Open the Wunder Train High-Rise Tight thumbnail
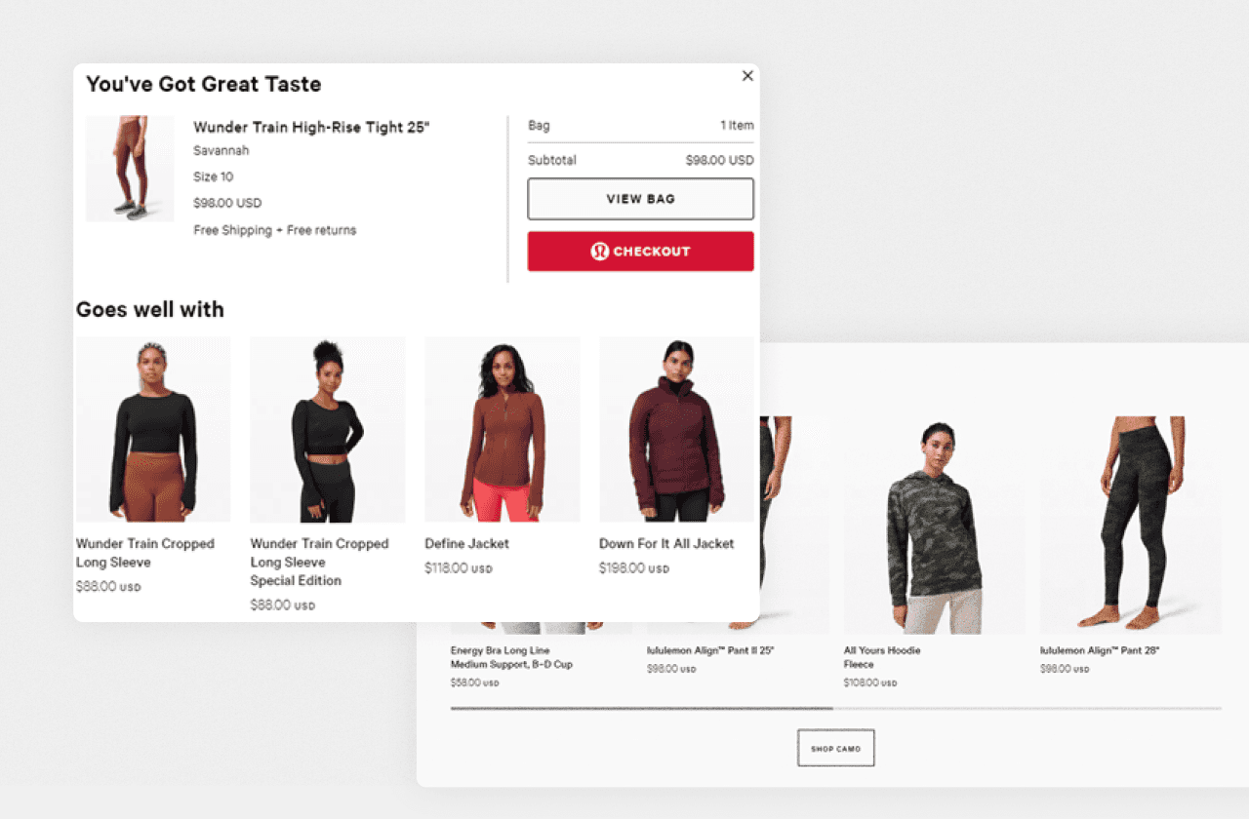 pos(130,169)
